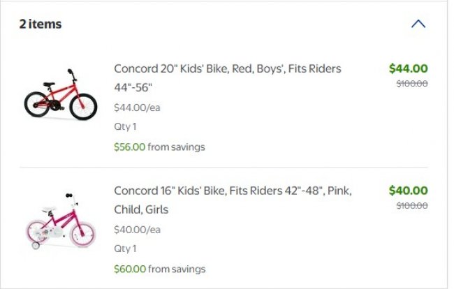Viewport: 454px width, 289px height.
Task: Click Qty 1 under the red bike
Action: [125, 126]
